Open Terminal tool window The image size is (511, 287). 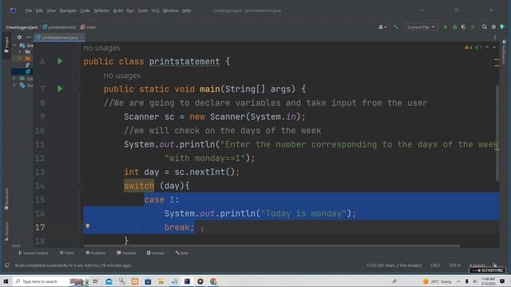point(126,253)
